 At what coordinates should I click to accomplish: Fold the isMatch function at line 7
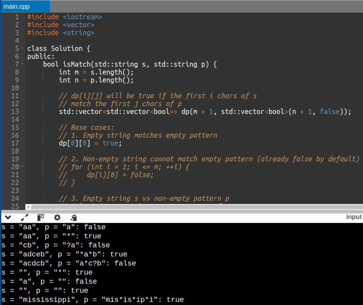(x=22, y=64)
